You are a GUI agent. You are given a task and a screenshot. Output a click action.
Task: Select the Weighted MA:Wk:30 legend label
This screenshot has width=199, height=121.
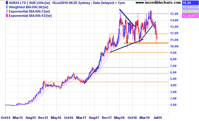[28, 7]
